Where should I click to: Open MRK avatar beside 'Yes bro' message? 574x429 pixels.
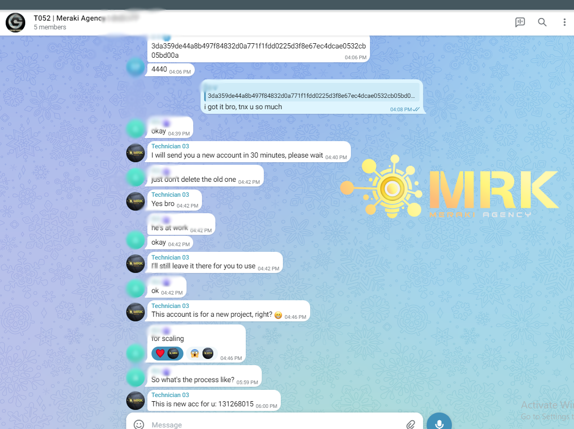click(x=136, y=201)
